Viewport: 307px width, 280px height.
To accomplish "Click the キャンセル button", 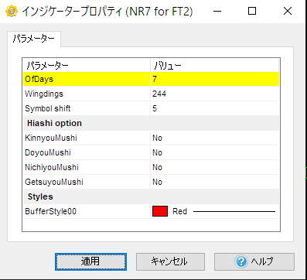I will click(x=170, y=261).
